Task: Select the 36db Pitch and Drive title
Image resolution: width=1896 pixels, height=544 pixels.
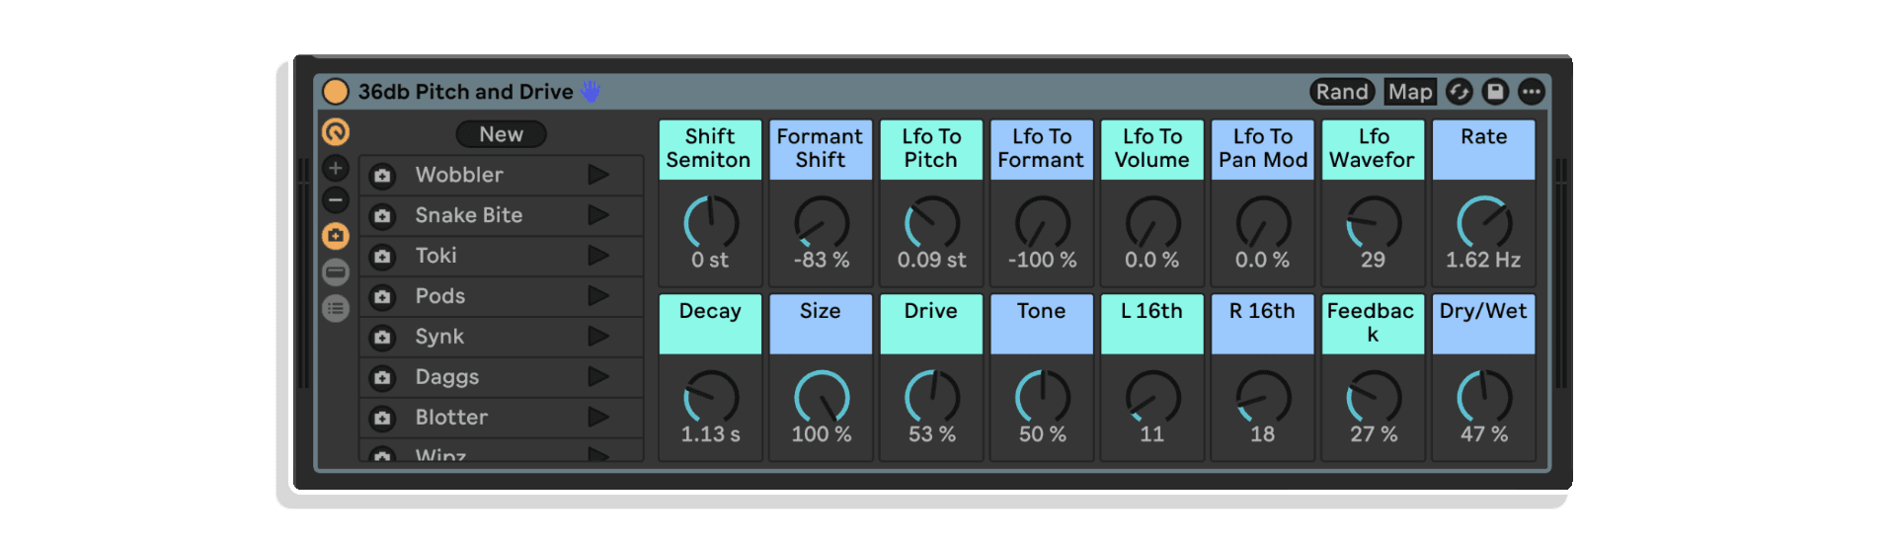Action: click(465, 92)
